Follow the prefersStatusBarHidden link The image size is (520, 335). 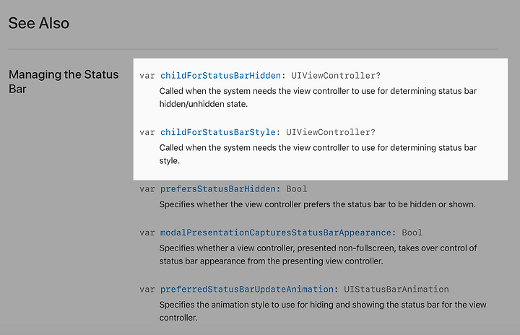(x=218, y=189)
